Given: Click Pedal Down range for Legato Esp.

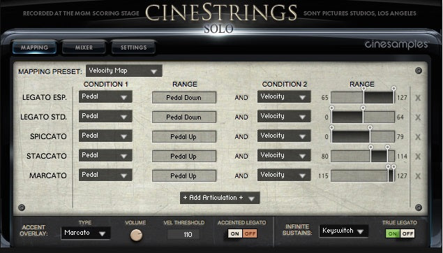Looking at the screenshot, I should click(x=184, y=98).
